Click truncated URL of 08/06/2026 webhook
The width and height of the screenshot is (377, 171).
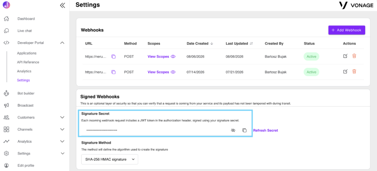96,57
